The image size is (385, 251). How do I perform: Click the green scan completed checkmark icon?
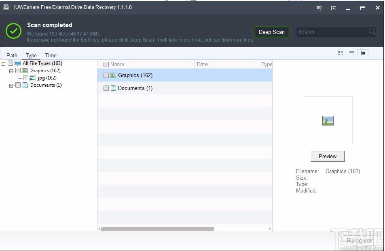pyautogui.click(x=13, y=31)
